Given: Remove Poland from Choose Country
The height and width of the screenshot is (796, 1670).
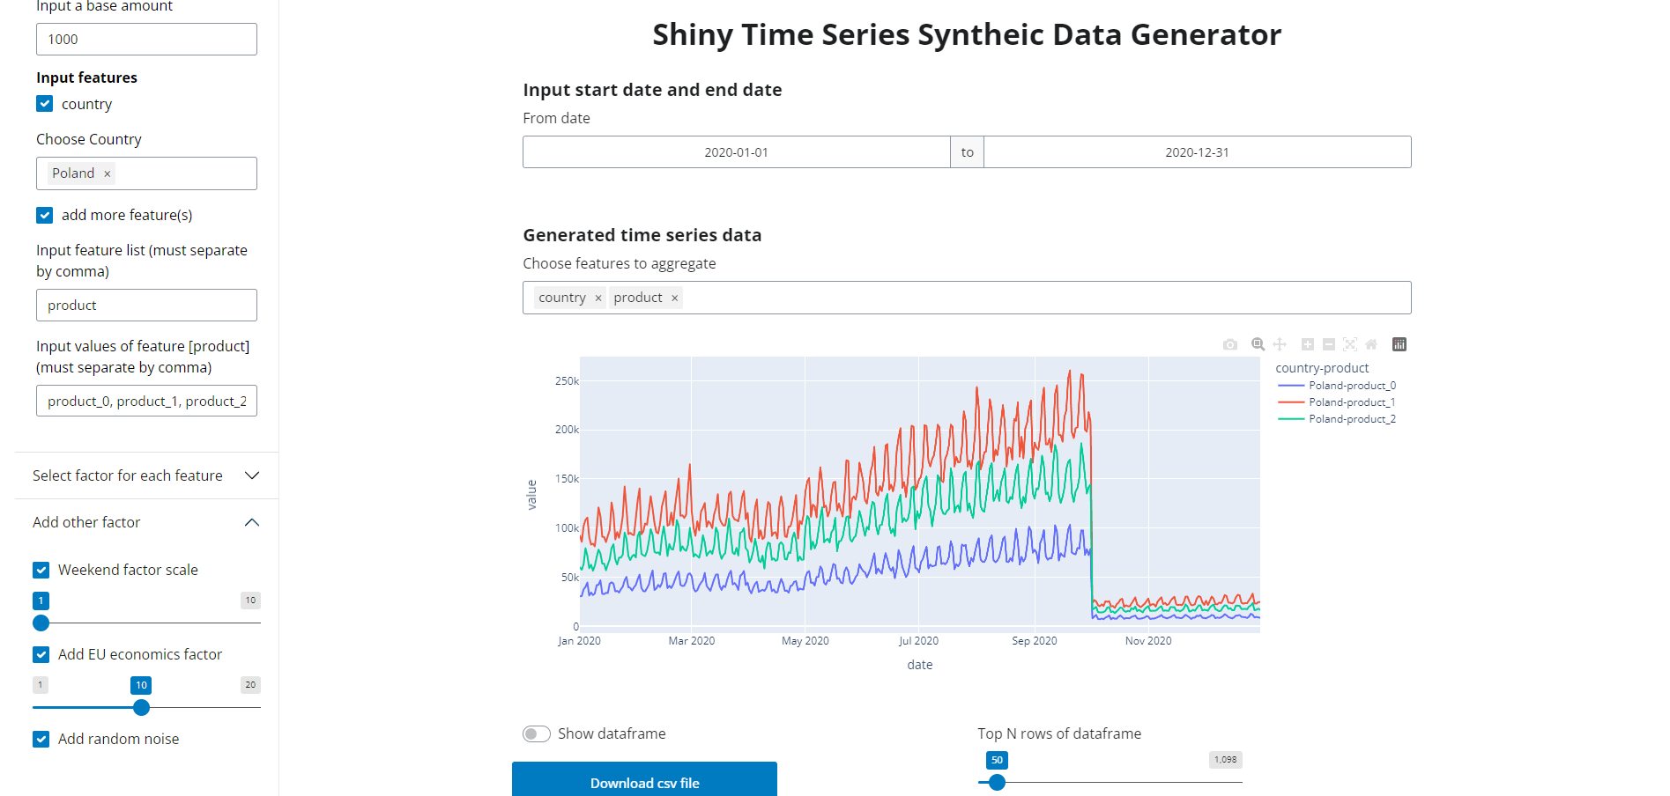Looking at the screenshot, I should click(107, 173).
